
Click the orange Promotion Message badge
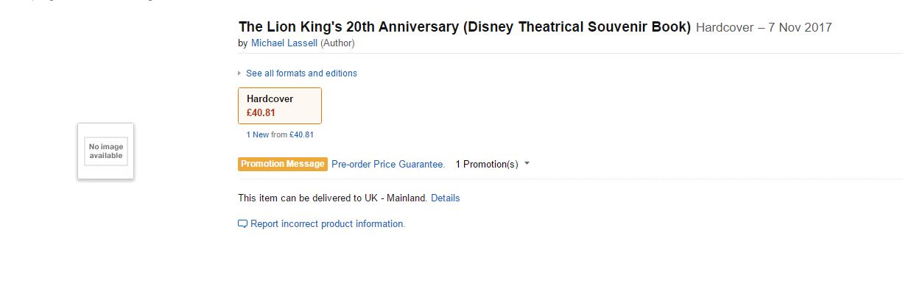(x=283, y=164)
